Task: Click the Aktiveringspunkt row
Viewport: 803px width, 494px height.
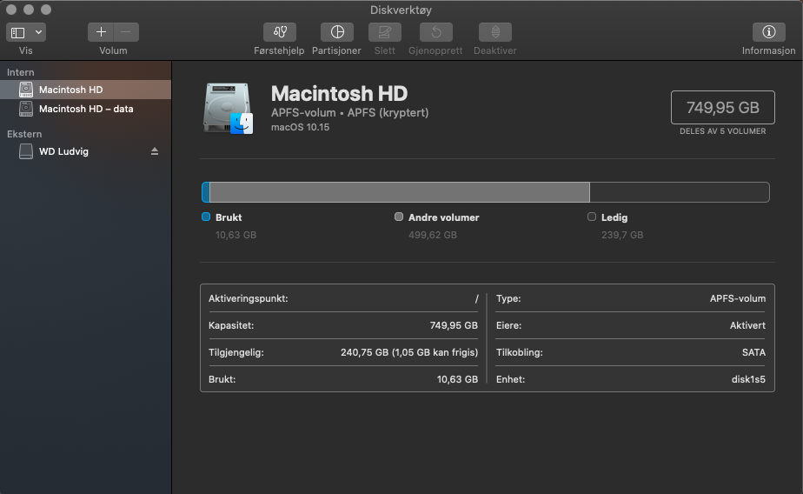Action: pos(343,298)
